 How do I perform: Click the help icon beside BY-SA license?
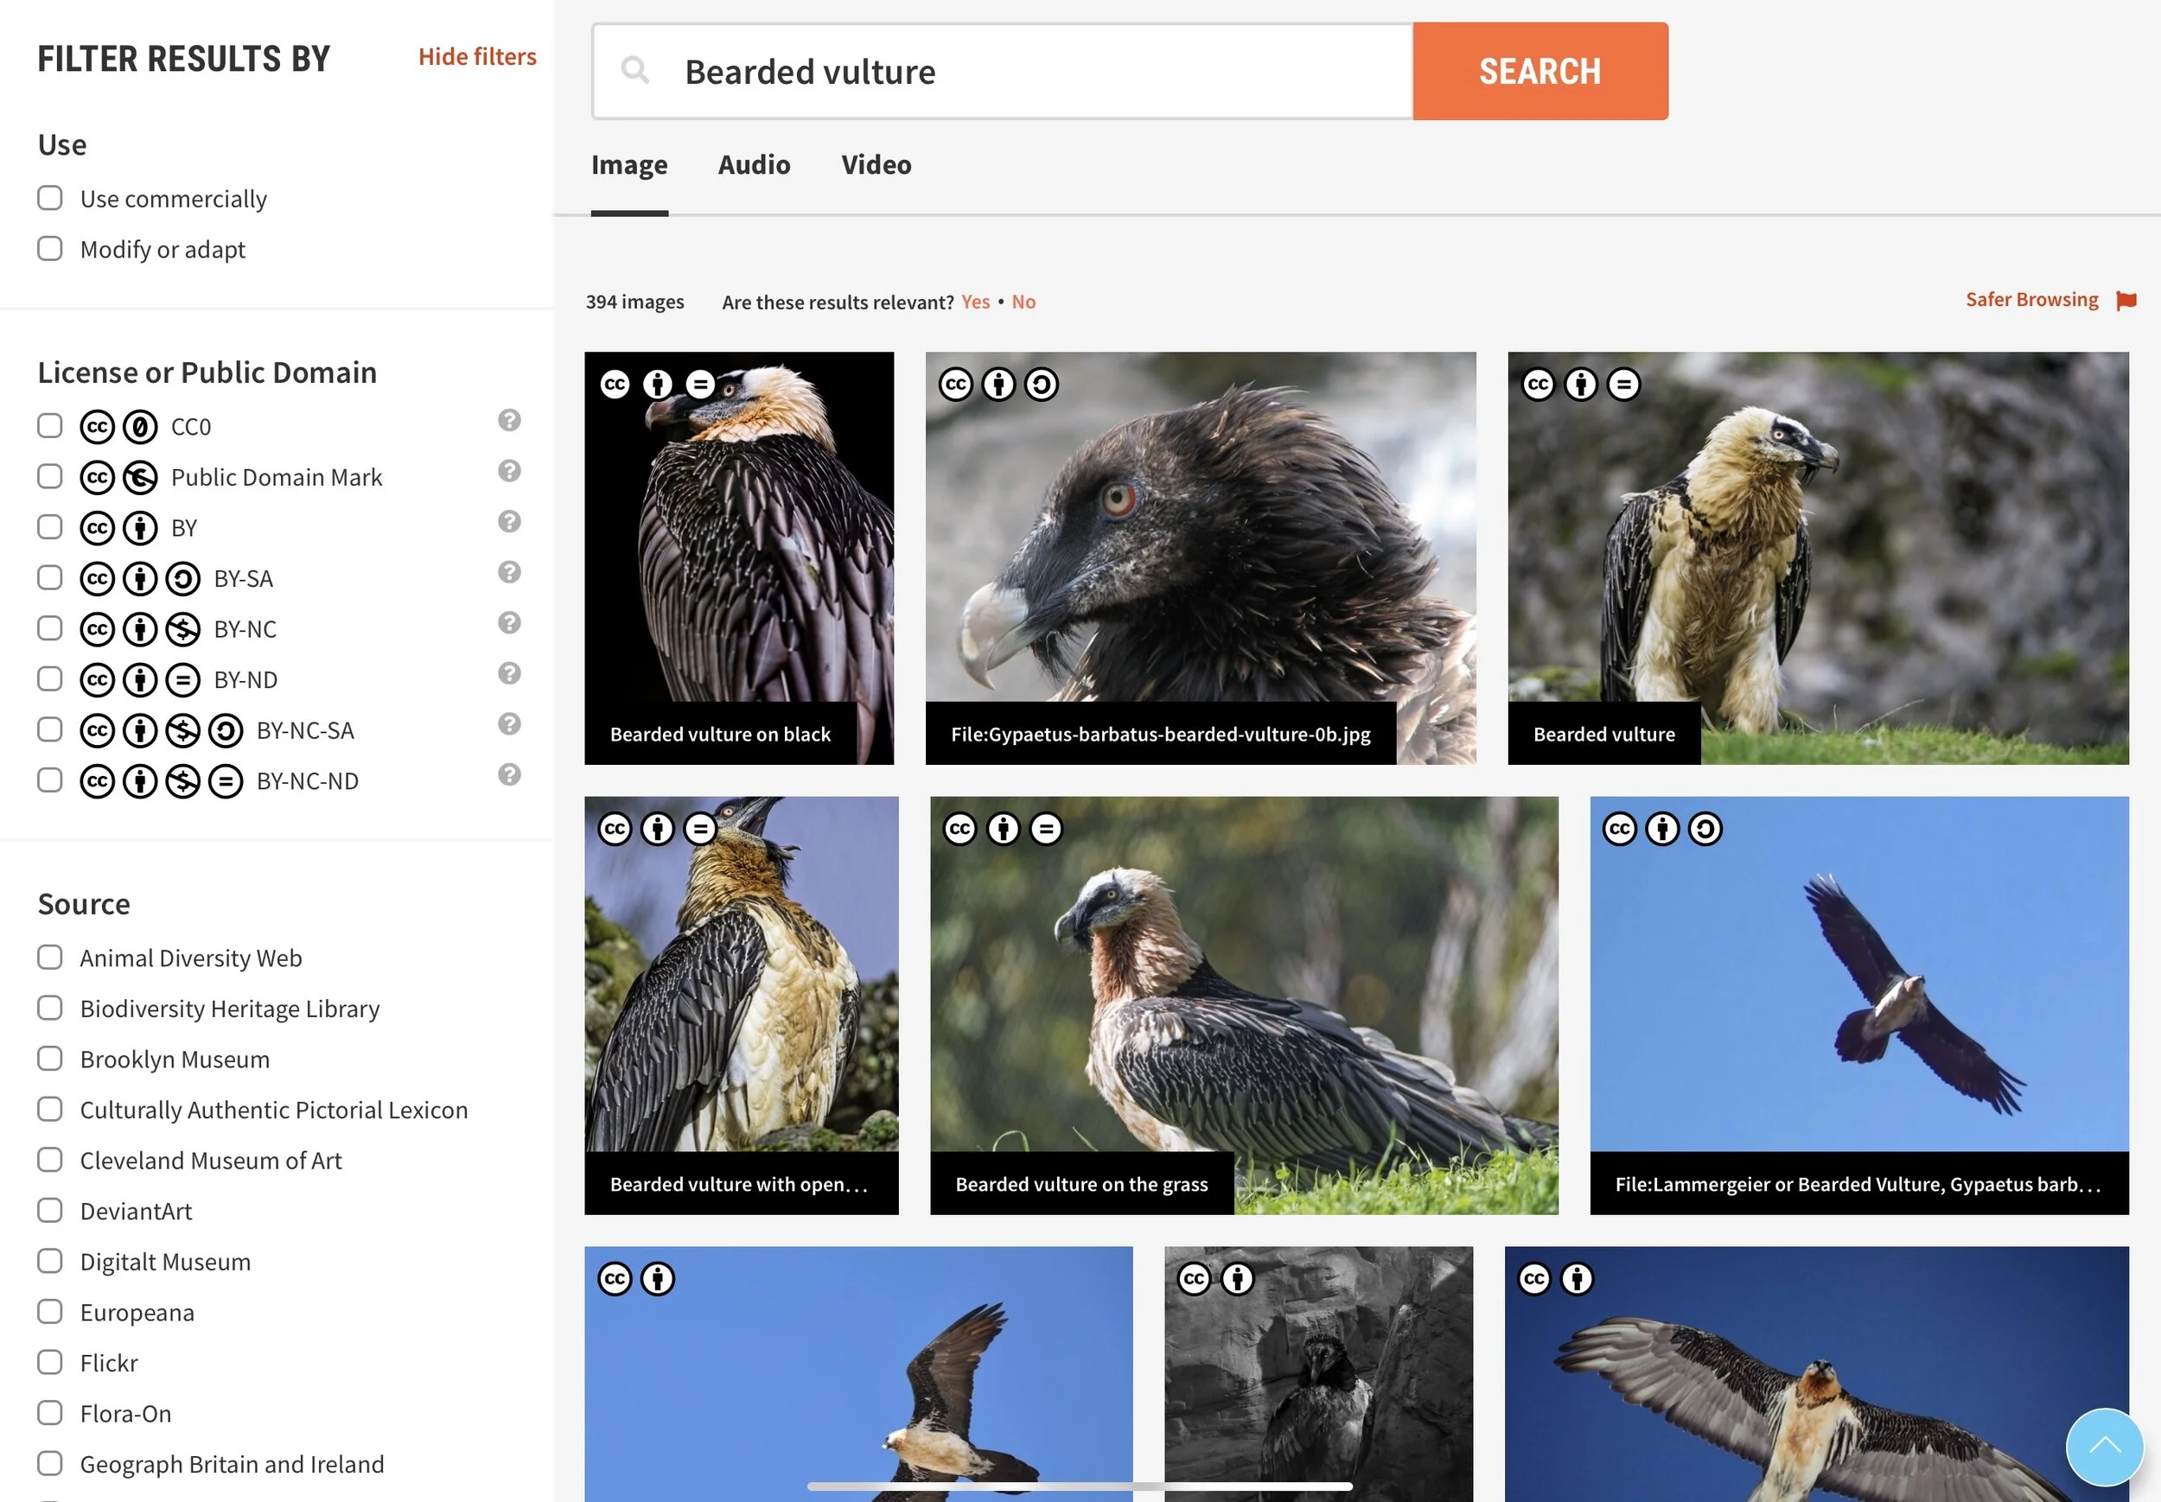pyautogui.click(x=509, y=572)
